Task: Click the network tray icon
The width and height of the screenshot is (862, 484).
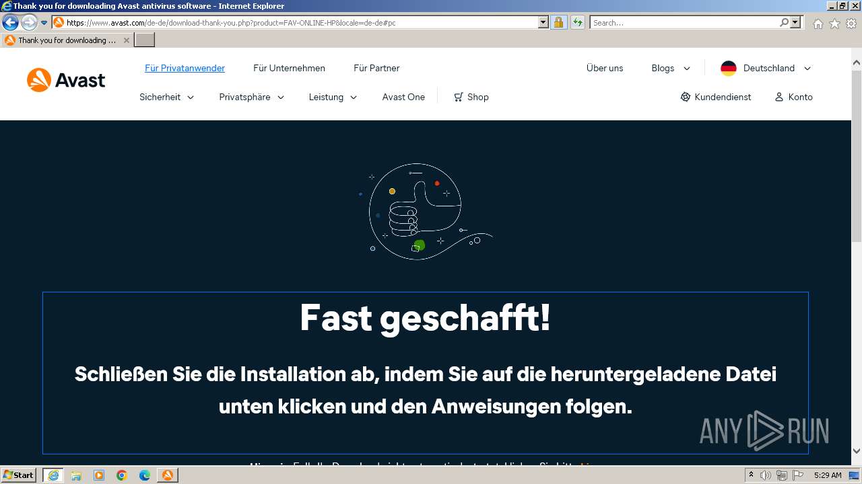Action: [781, 475]
